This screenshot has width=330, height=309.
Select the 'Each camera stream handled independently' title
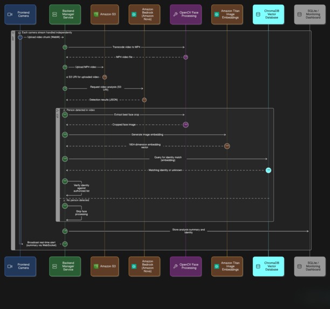(x=47, y=33)
